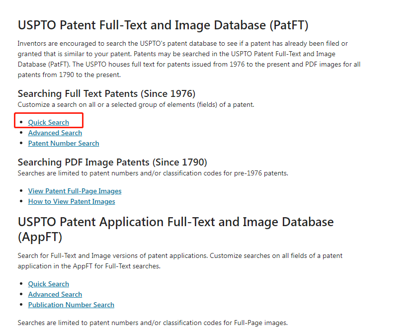Click the bullet beside Patent Number Search

pos(21,144)
